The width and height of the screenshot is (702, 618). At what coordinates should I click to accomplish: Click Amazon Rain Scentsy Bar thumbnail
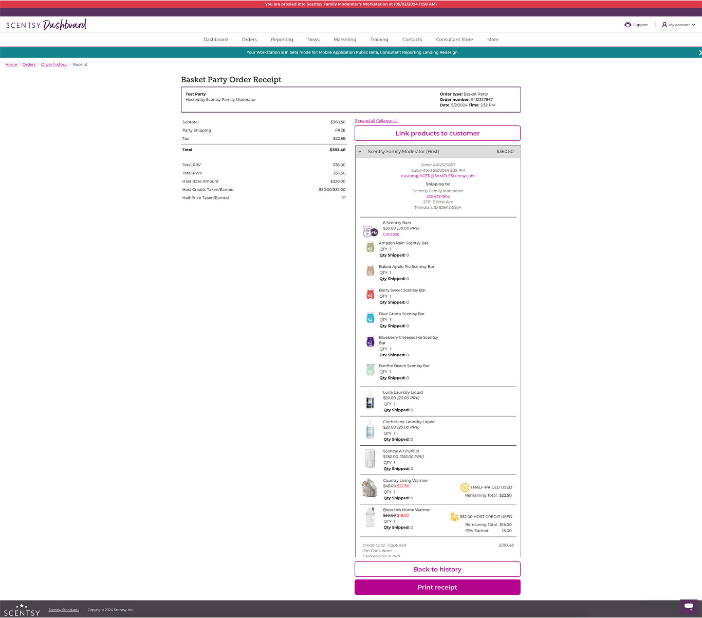[x=370, y=247]
